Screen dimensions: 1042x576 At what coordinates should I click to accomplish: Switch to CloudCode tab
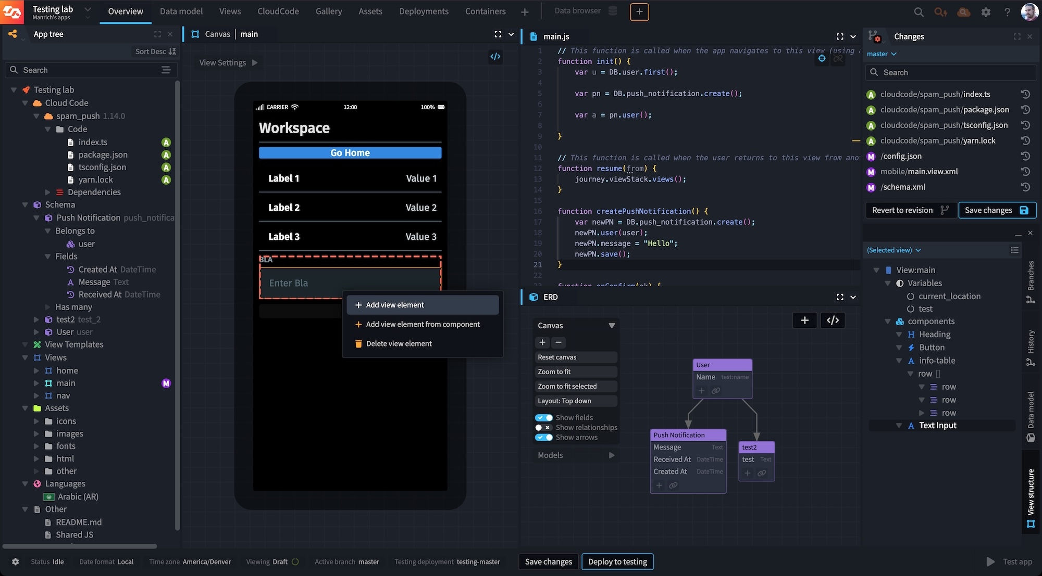click(278, 11)
